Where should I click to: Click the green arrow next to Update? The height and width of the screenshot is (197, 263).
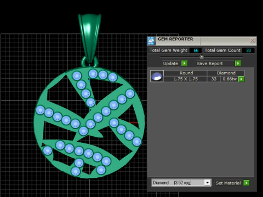(x=184, y=63)
